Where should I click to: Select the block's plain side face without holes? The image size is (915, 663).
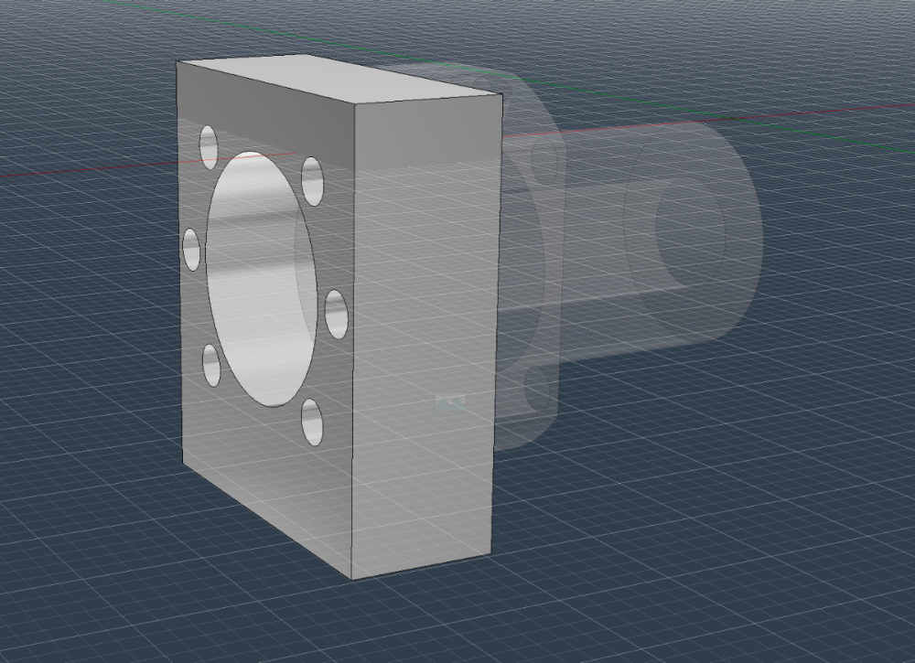[426, 336]
